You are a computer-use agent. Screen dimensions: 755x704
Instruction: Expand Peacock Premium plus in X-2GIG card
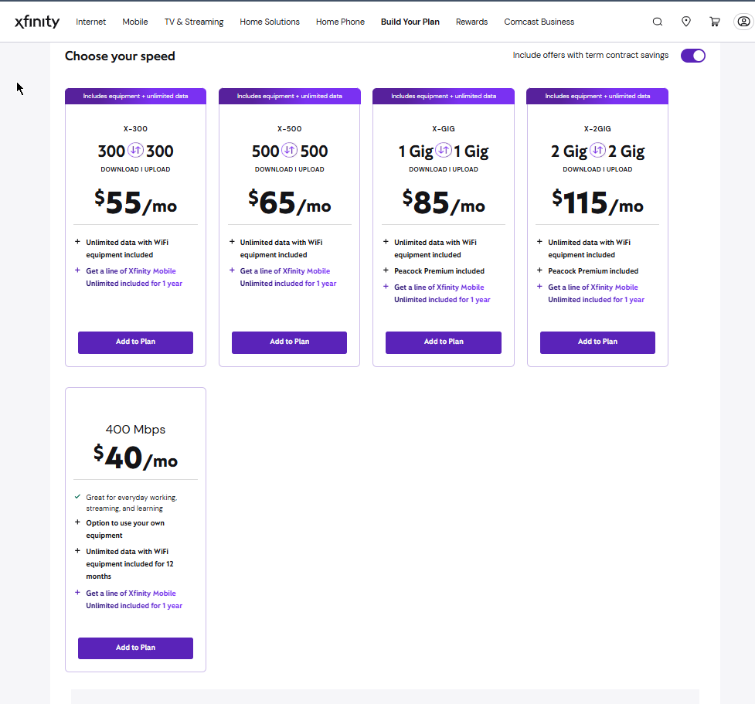[539, 270]
